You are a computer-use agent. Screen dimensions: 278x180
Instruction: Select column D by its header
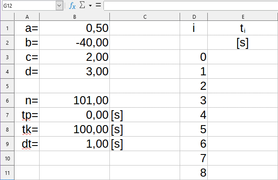click(x=194, y=17)
